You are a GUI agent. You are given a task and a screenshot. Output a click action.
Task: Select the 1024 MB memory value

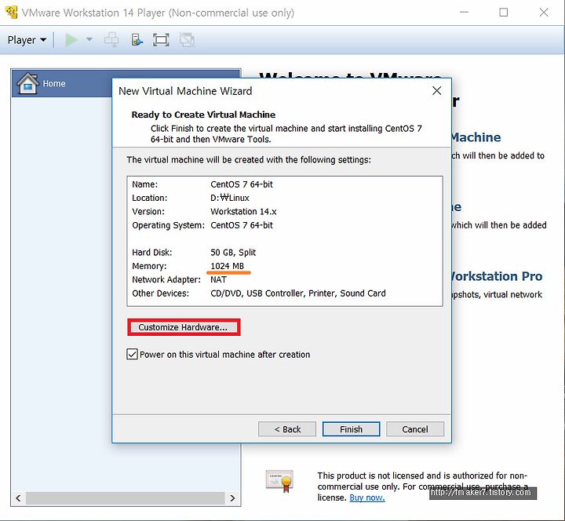tap(227, 266)
